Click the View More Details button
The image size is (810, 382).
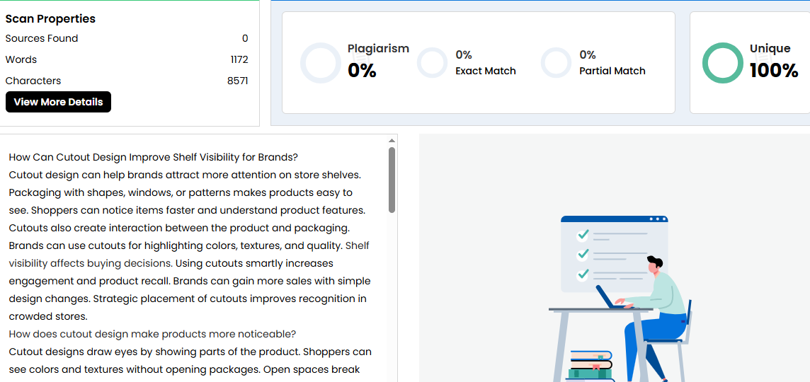coord(58,102)
